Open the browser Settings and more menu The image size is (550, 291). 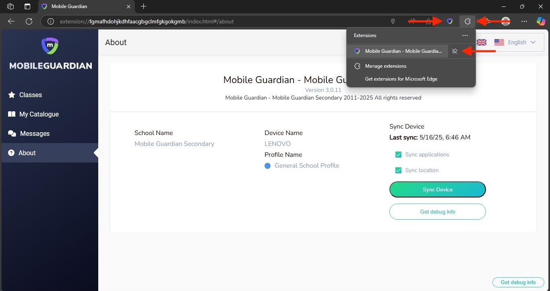tap(524, 21)
